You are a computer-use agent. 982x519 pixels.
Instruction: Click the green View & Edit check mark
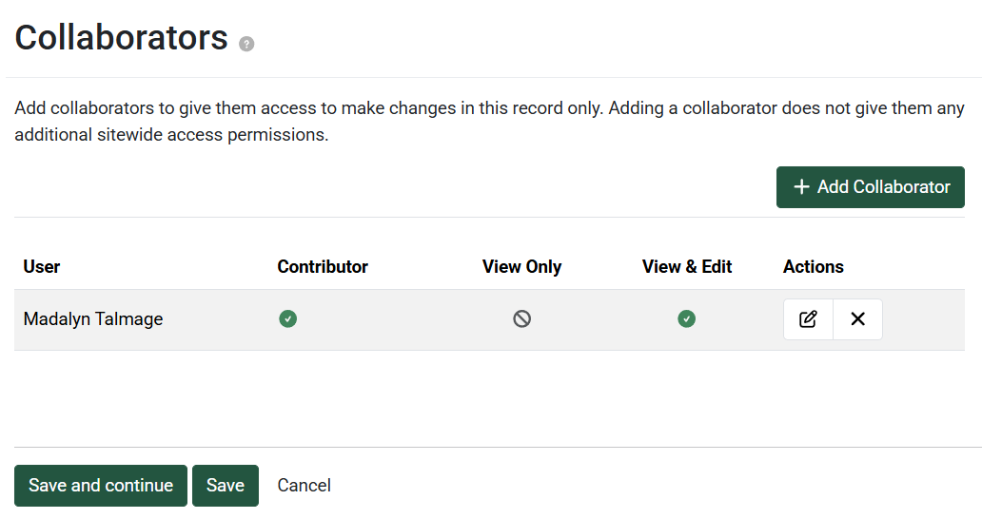click(x=686, y=319)
